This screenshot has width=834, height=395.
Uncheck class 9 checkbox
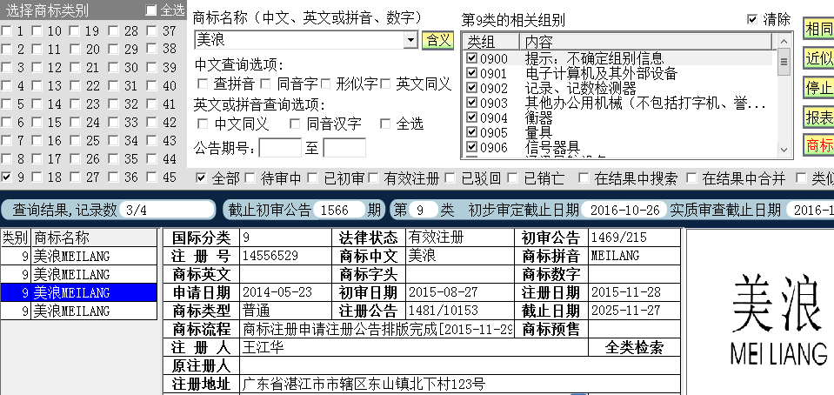6,177
